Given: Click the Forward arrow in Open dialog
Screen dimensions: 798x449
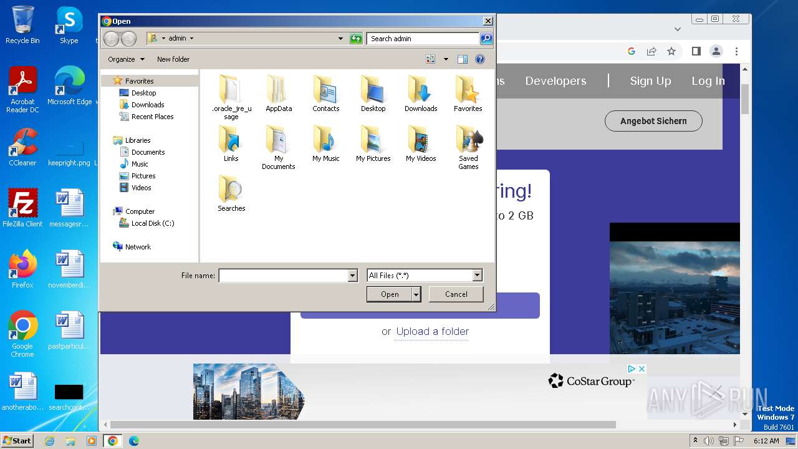Looking at the screenshot, I should click(x=128, y=39).
